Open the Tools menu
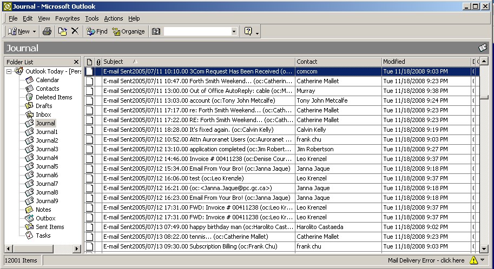The width and height of the screenshot is (494, 269). 91,18
